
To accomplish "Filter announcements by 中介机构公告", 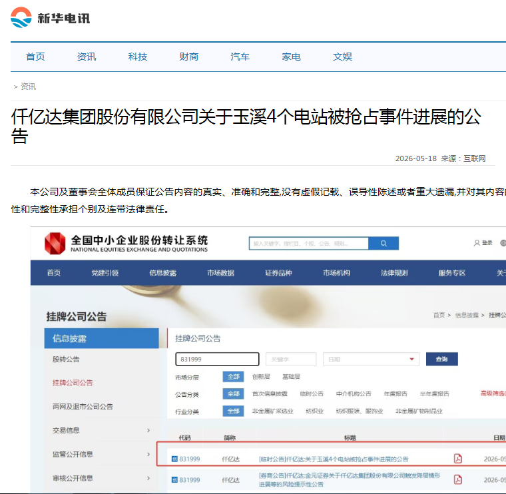I will coord(354,393).
